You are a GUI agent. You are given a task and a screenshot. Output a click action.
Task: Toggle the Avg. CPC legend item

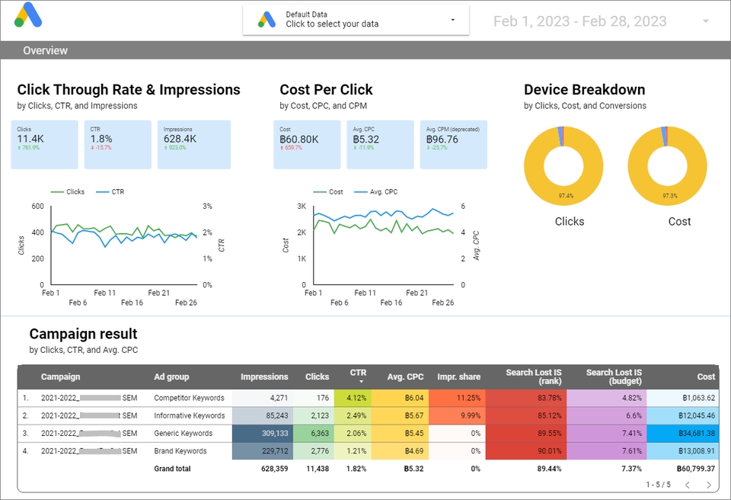375,192
